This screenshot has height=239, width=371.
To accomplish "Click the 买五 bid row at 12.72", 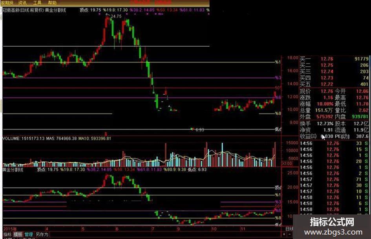I will 334,84.
